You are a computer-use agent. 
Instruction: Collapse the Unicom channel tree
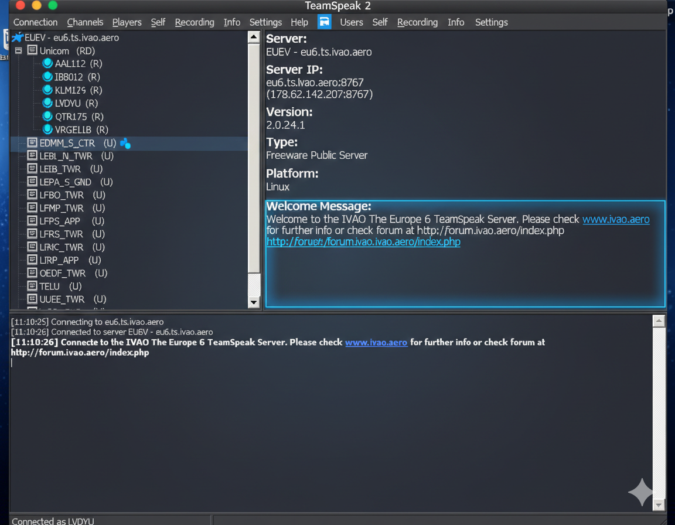point(19,51)
